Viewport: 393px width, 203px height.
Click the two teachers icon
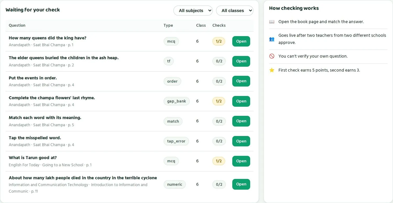(272, 39)
